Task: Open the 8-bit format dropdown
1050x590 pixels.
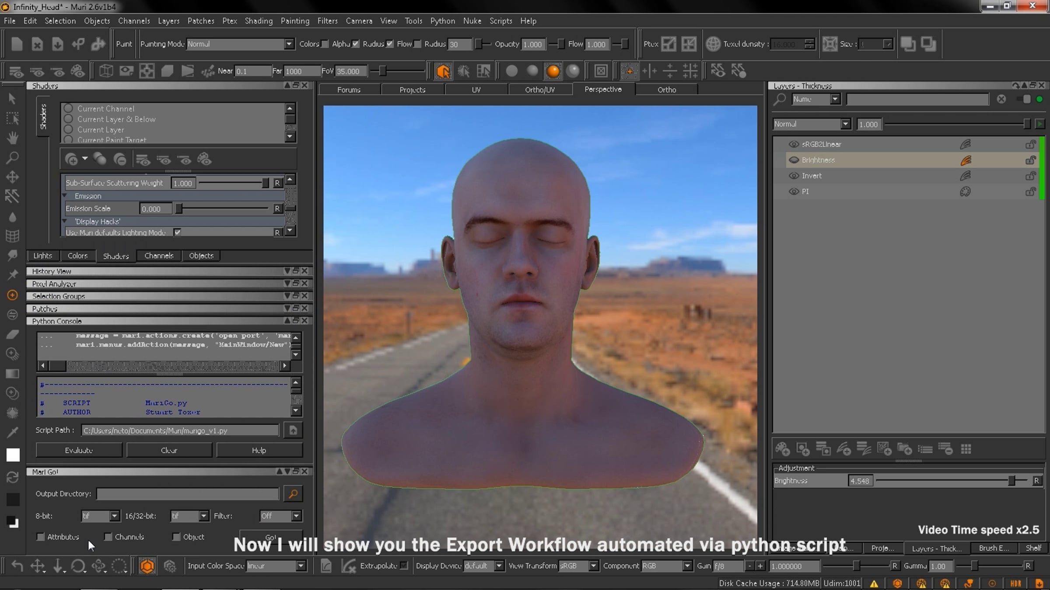Action: click(100, 516)
